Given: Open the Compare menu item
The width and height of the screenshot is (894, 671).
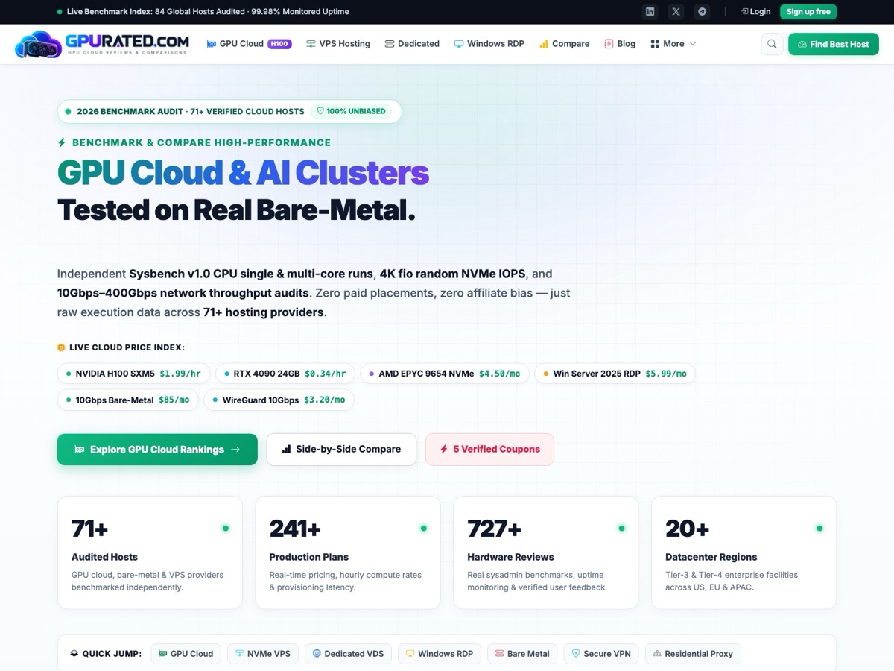Looking at the screenshot, I should tap(565, 44).
